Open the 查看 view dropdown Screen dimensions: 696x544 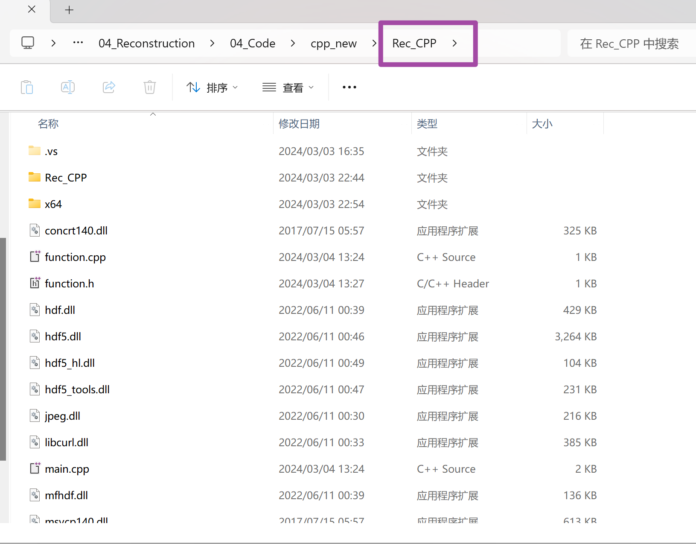288,88
